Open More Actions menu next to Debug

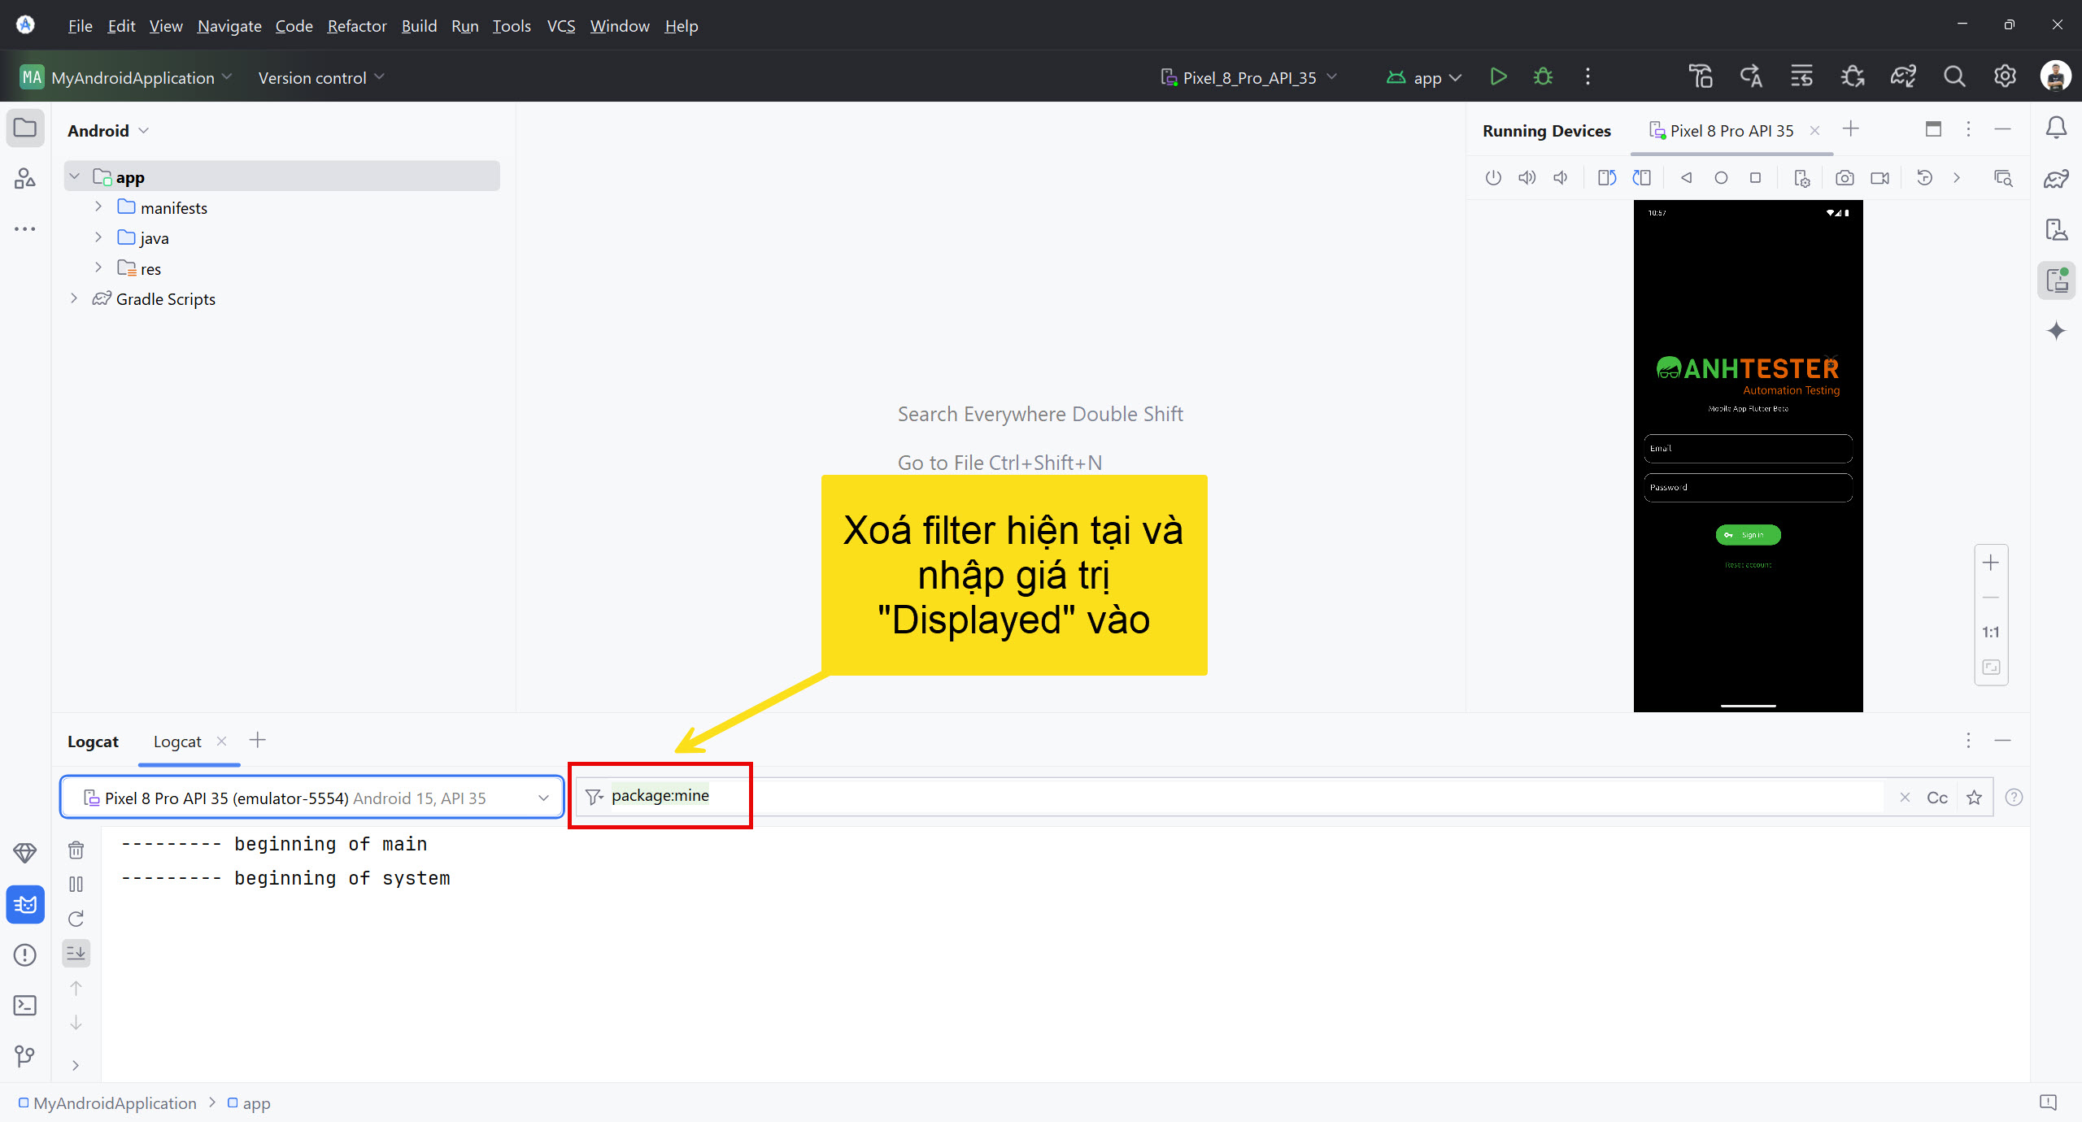click(1588, 77)
